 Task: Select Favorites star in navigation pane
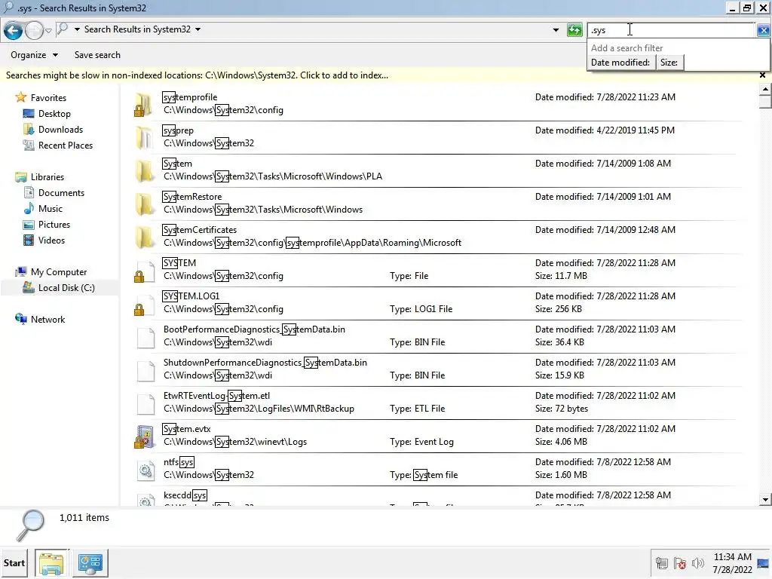click(20, 97)
